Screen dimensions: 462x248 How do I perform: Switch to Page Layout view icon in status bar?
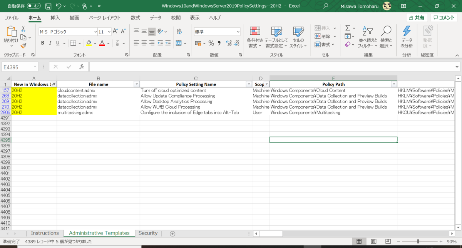point(373,242)
